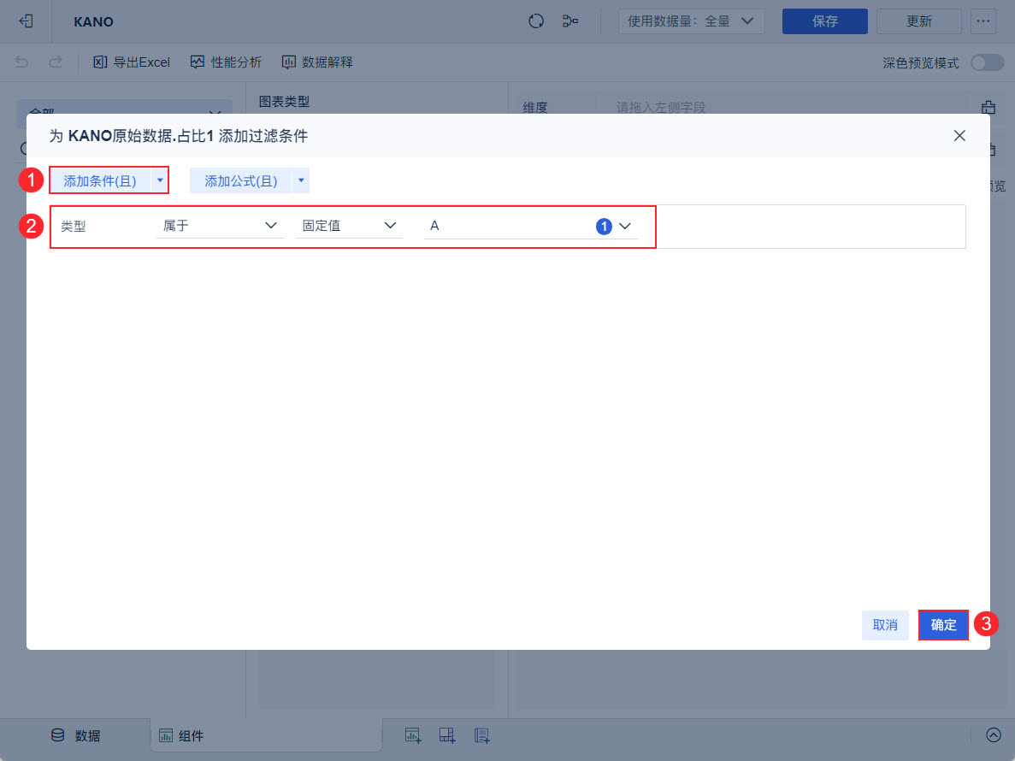Screen dimensions: 1015x761
Task: Open the 固定值 value type dropdown
Action: point(349,225)
